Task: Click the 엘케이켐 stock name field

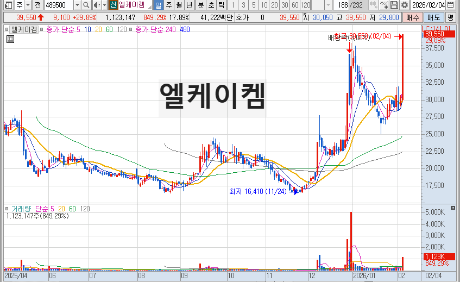Action: 135,5
